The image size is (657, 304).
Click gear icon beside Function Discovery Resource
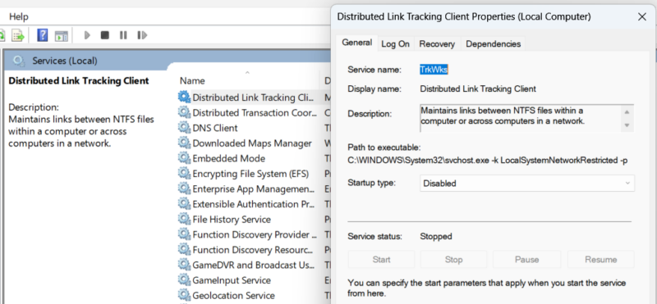pyautogui.click(x=184, y=249)
